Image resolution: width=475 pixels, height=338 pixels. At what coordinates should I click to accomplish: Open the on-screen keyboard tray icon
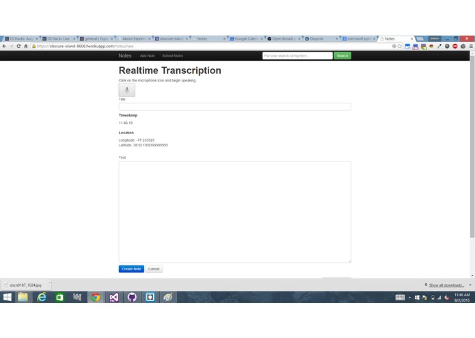401,298
